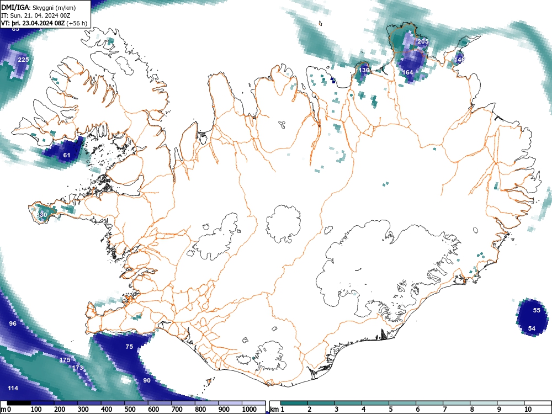Click the map value 205 in the northeast
Viewport: 552px width, 414px height.
click(423, 41)
